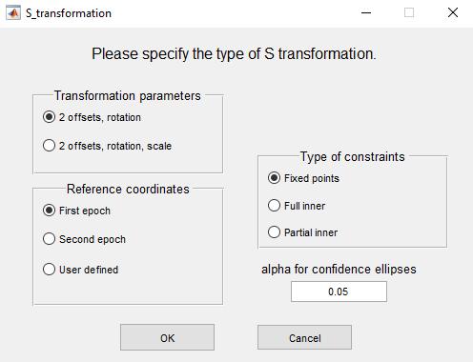Confirm settings with the OK button

pos(167,337)
